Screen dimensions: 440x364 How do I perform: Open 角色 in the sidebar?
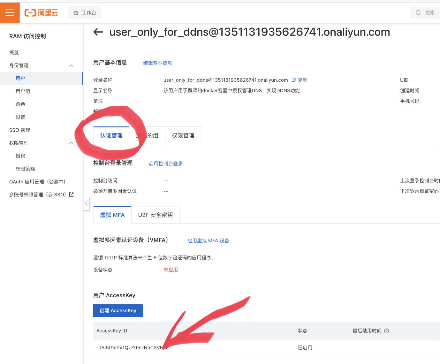20,104
